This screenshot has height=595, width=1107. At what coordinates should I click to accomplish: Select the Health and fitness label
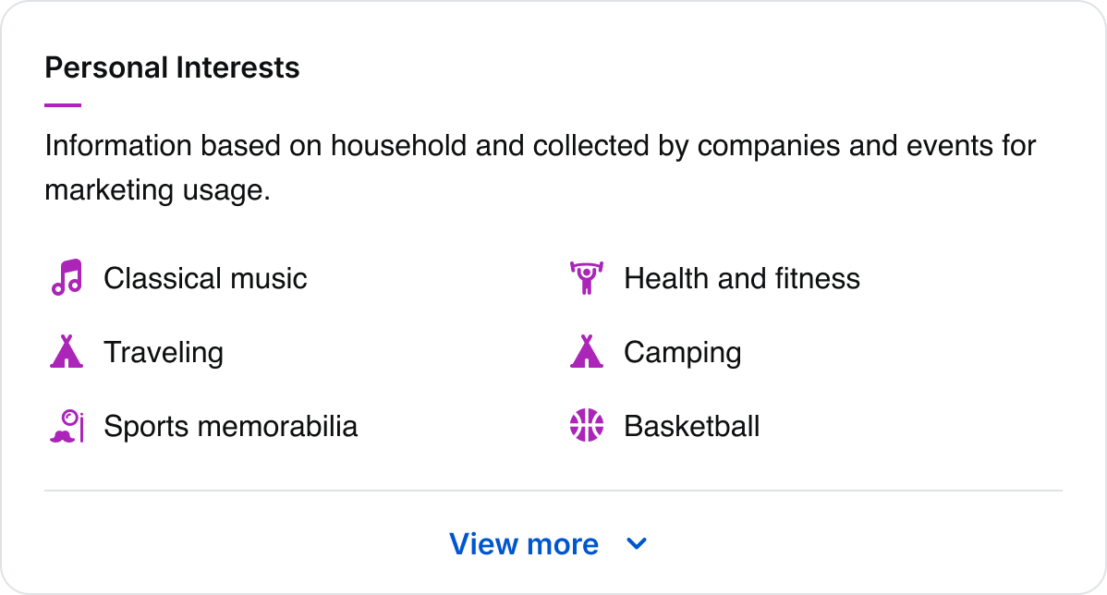(741, 278)
